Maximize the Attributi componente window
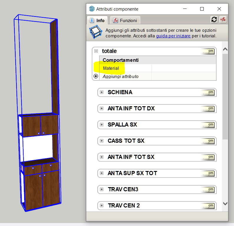Viewport: 234px width, 226px height. 202,9
